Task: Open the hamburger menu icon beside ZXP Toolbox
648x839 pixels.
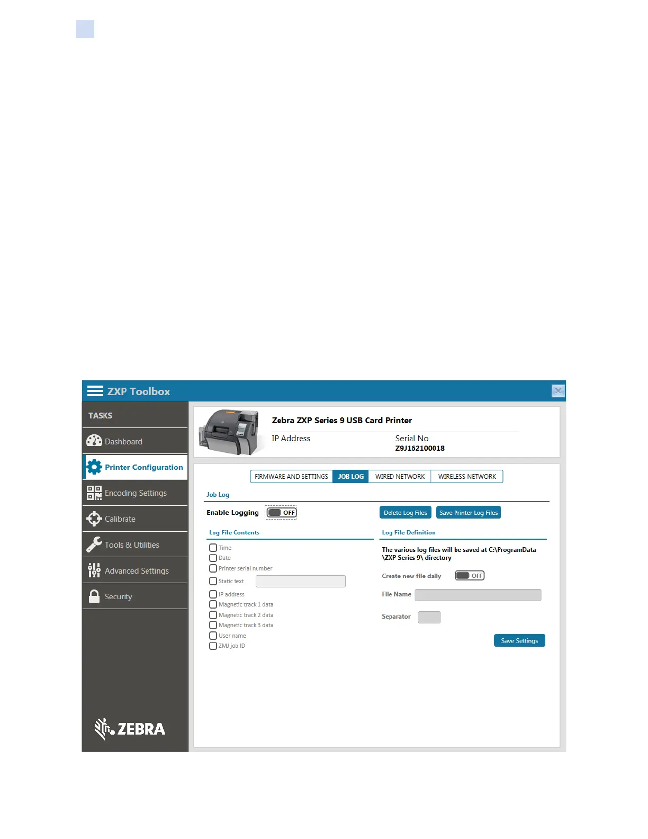Action: 95,391
